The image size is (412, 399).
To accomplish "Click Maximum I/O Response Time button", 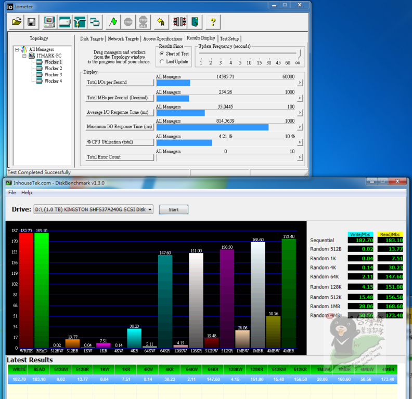I will 120,127.
